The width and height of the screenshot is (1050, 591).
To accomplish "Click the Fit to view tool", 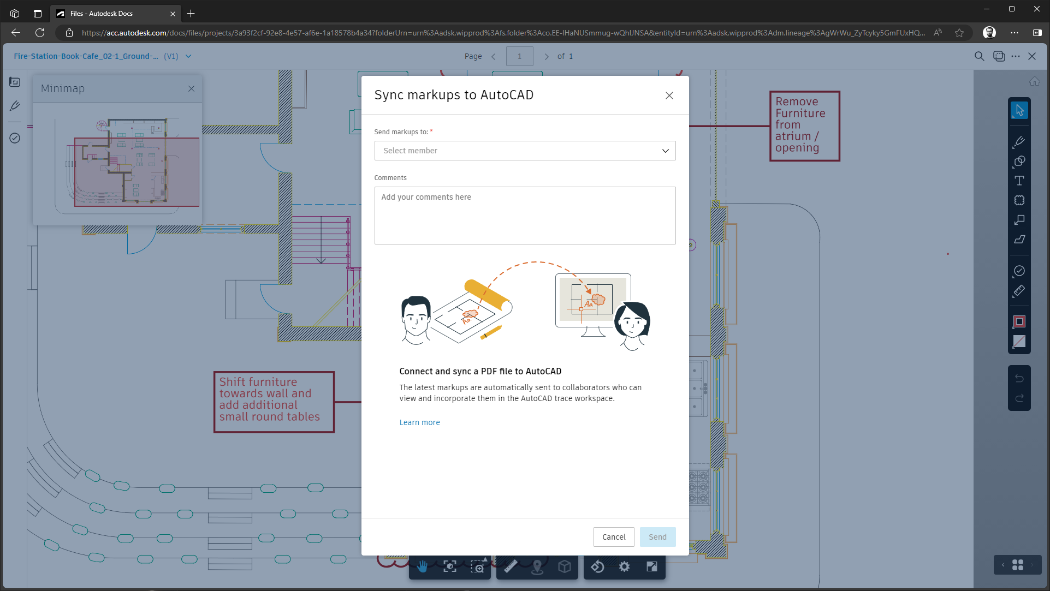I will point(449,566).
